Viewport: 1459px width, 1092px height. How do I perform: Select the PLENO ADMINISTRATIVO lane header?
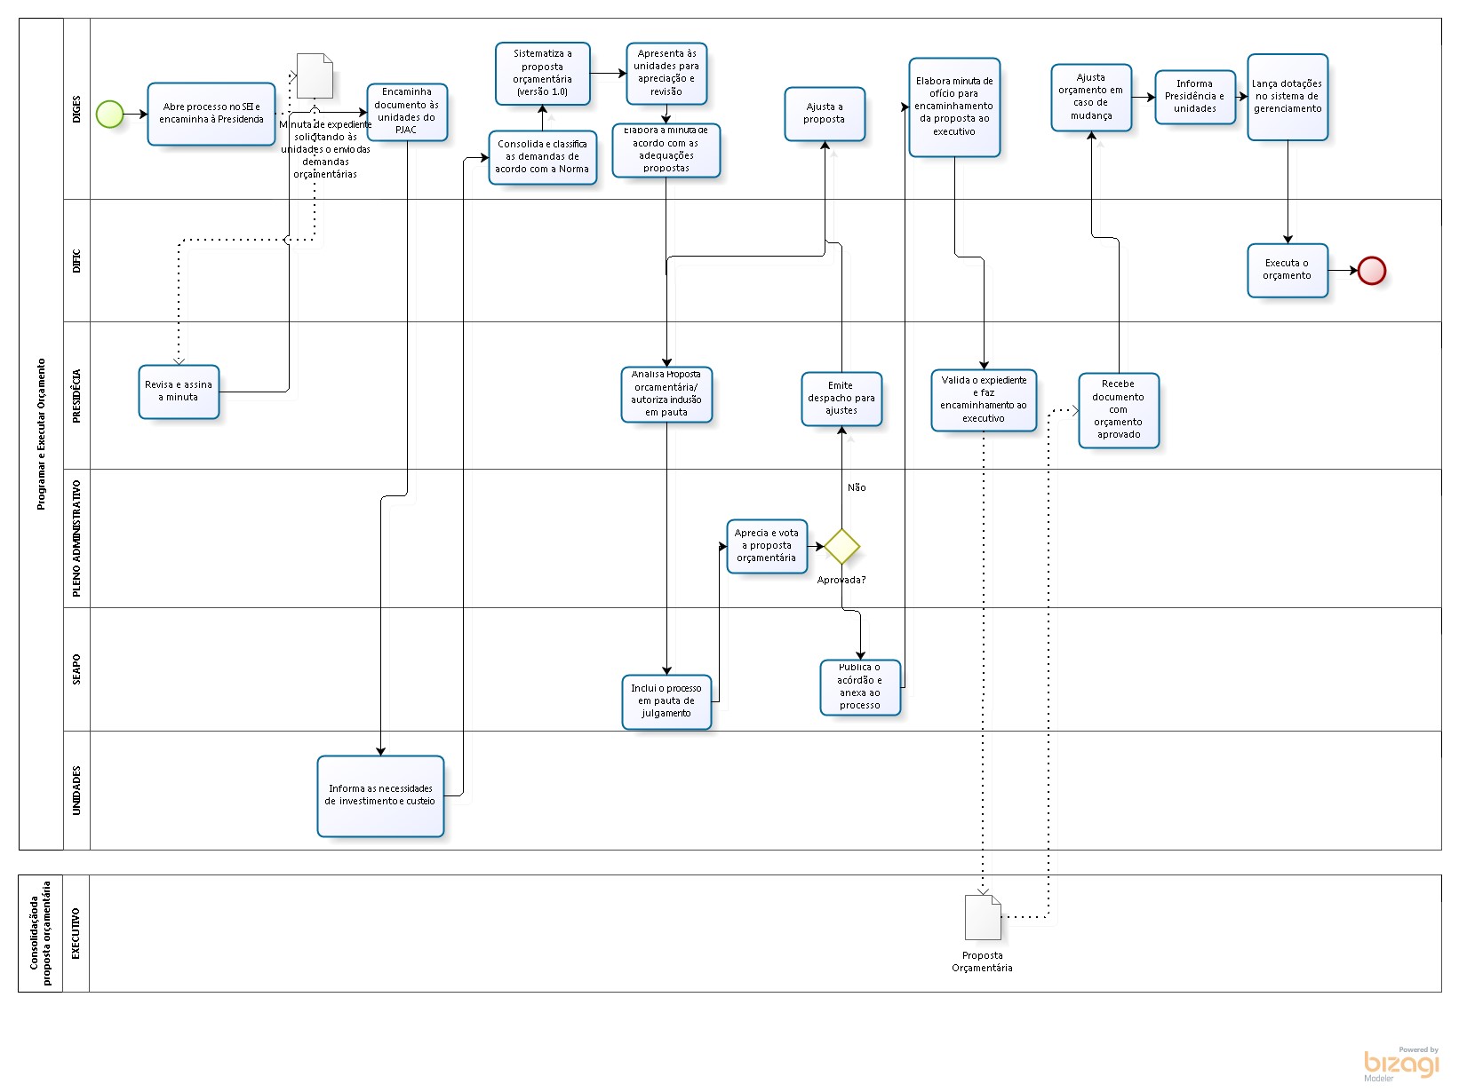tap(76, 538)
